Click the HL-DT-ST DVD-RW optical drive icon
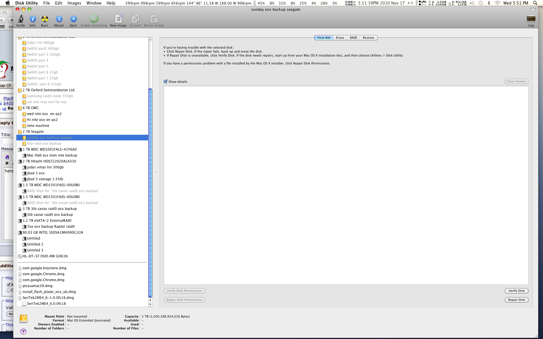Screen dimensions: 543x339 (20, 256)
